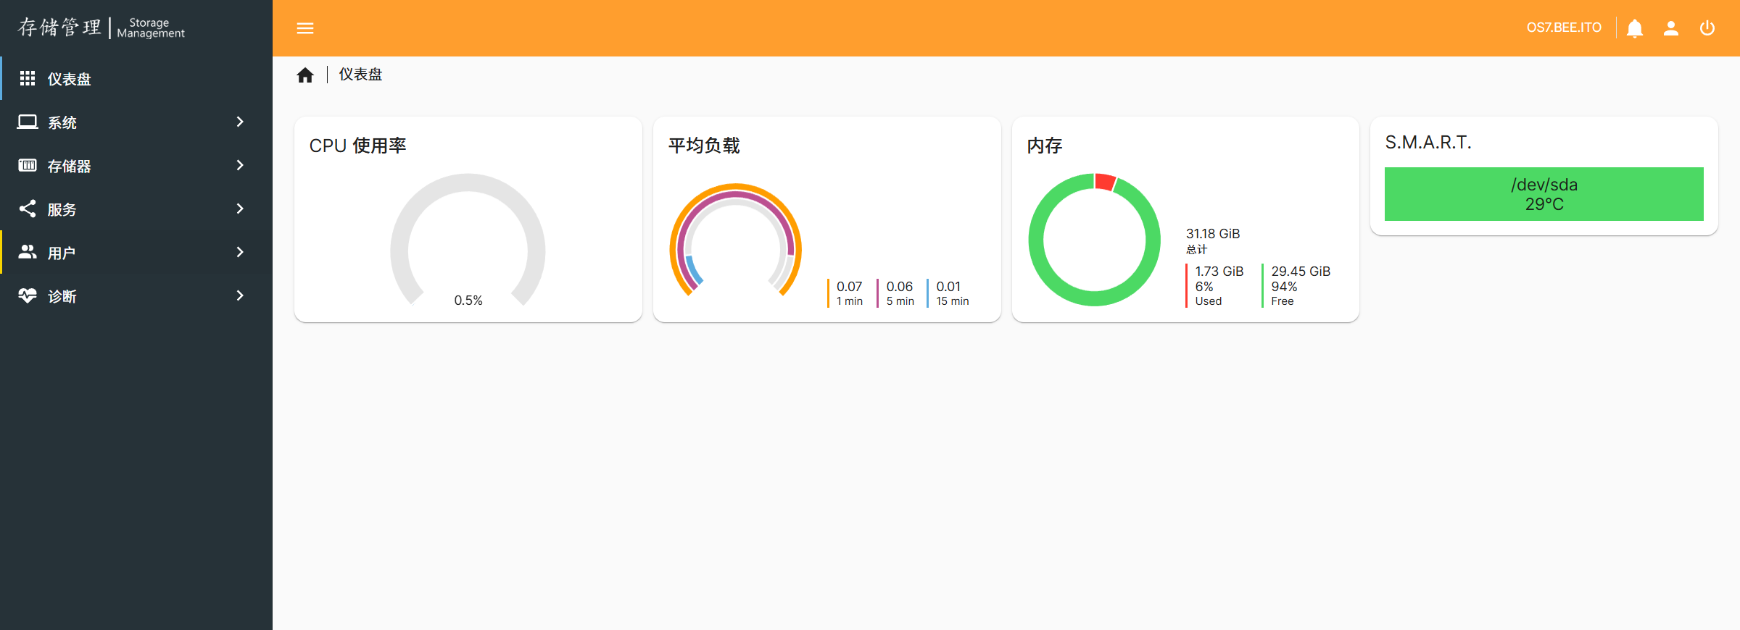Screen dimensions: 1740x630
Task: Expand the 系统 submenu chevron
Action: tap(240, 122)
